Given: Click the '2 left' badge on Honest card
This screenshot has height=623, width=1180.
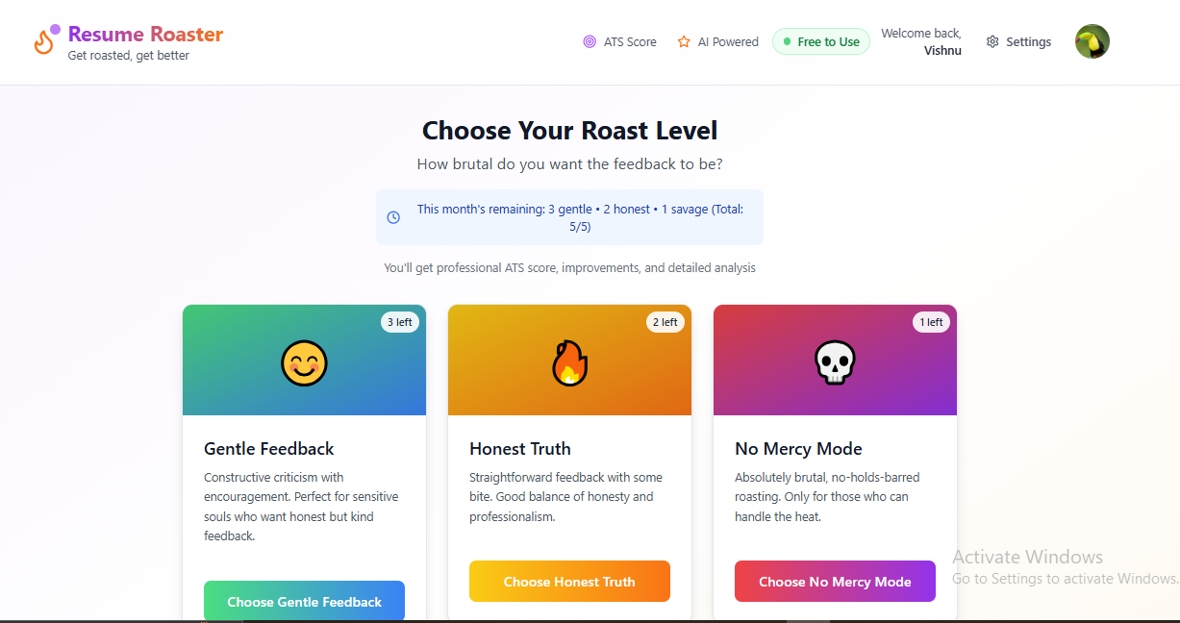Looking at the screenshot, I should tap(665, 322).
